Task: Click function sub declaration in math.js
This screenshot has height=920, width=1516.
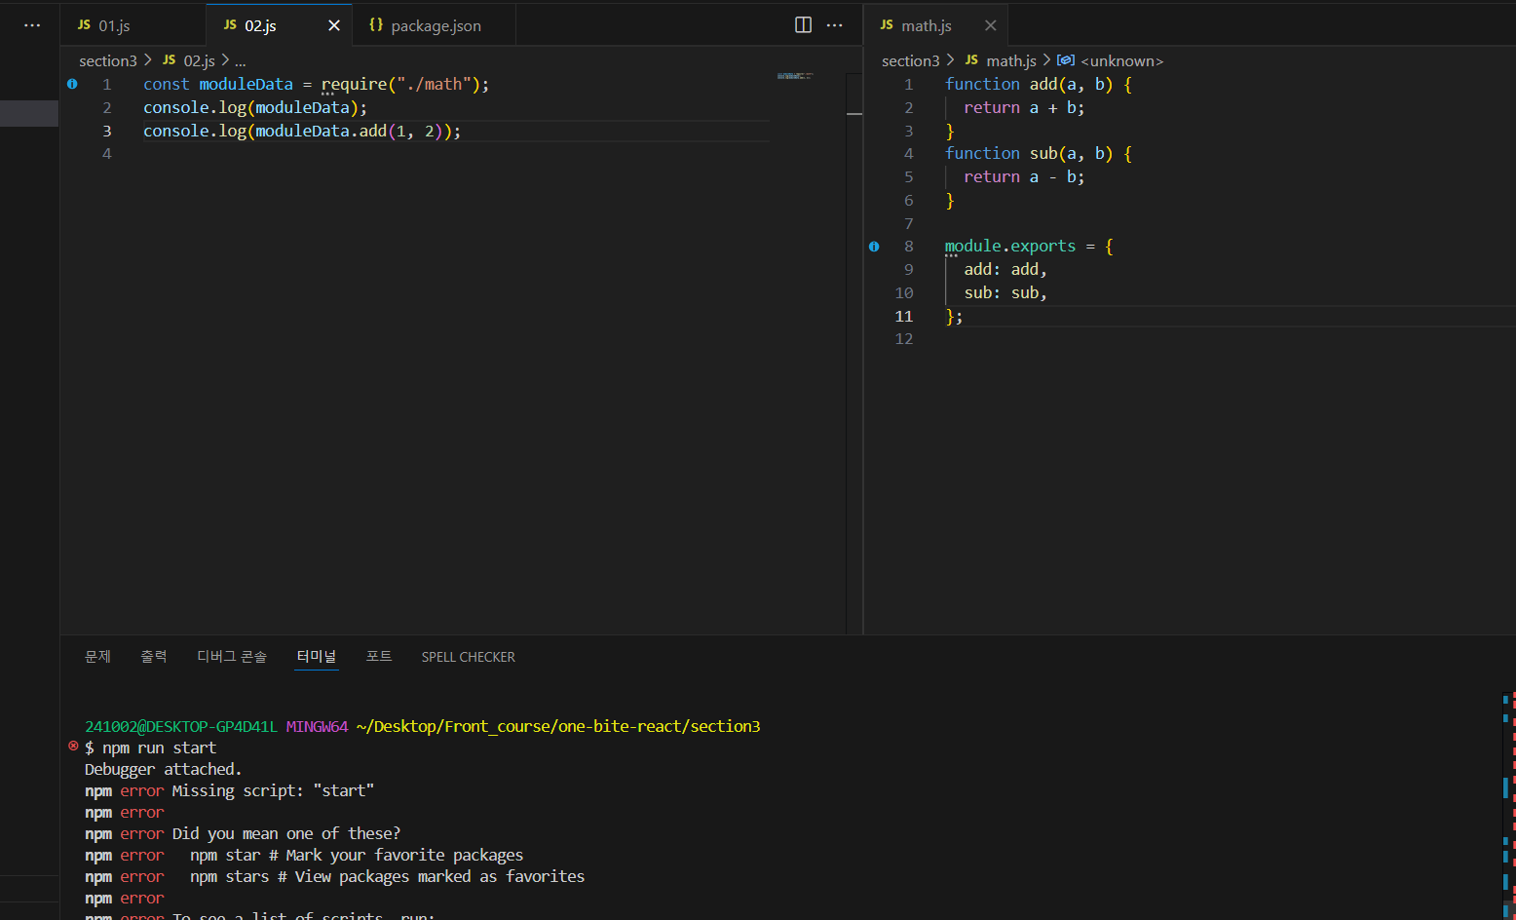Action: point(1039,154)
